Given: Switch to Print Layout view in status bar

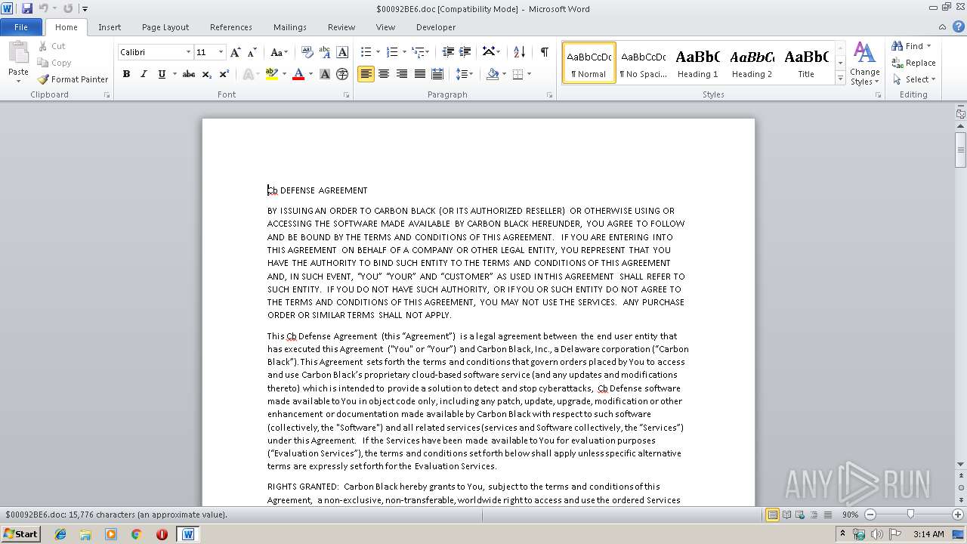Looking at the screenshot, I should [x=772, y=515].
